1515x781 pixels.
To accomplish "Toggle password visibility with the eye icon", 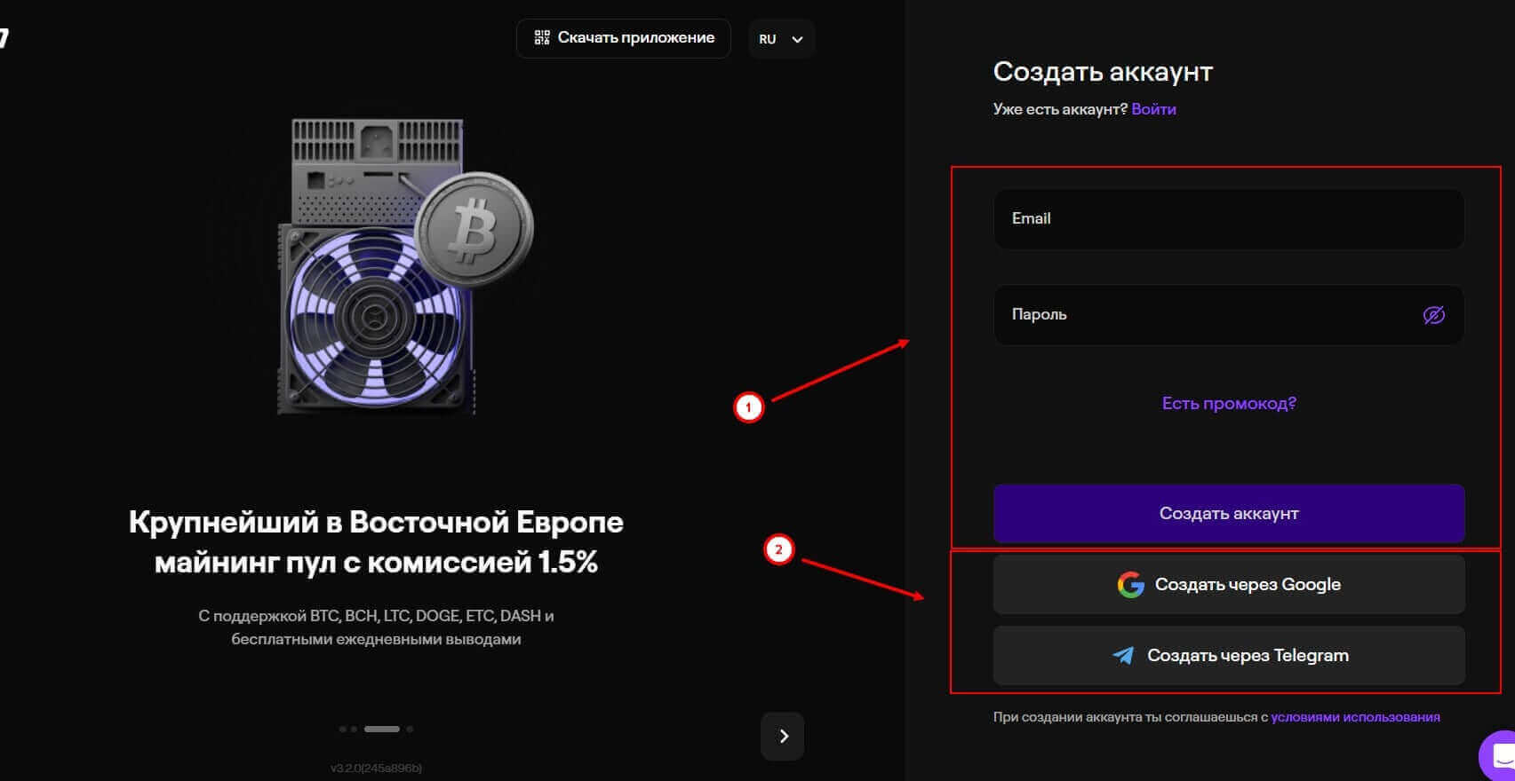I will 1433,315.
